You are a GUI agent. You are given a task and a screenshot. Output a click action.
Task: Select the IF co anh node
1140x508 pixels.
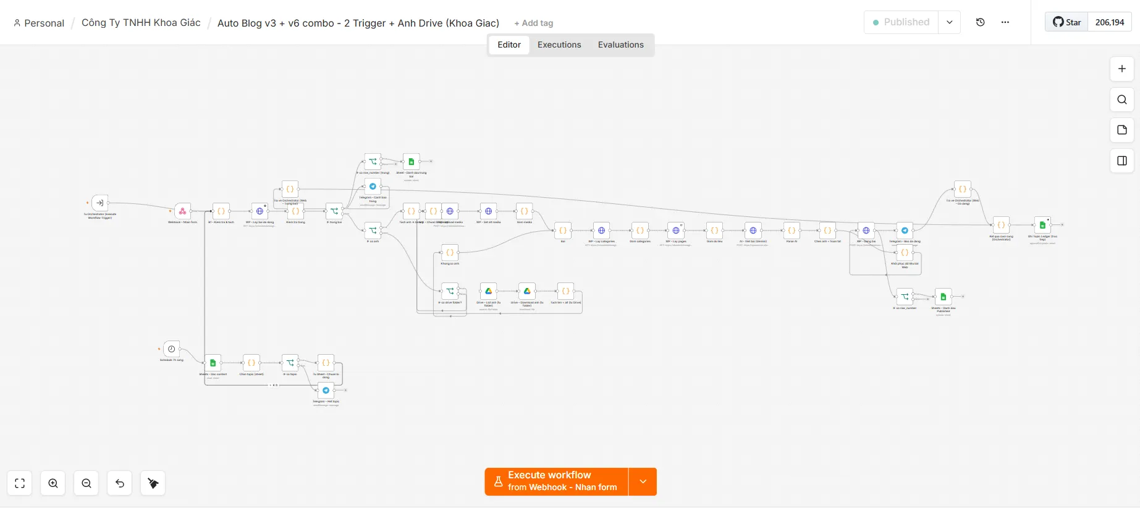(x=373, y=231)
